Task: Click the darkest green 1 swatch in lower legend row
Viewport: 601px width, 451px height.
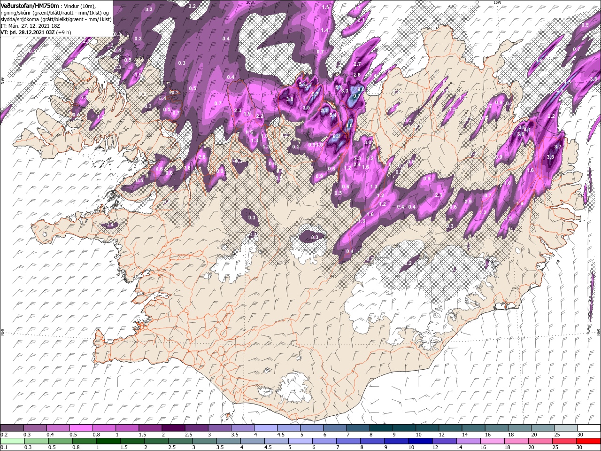Action: coord(108,441)
